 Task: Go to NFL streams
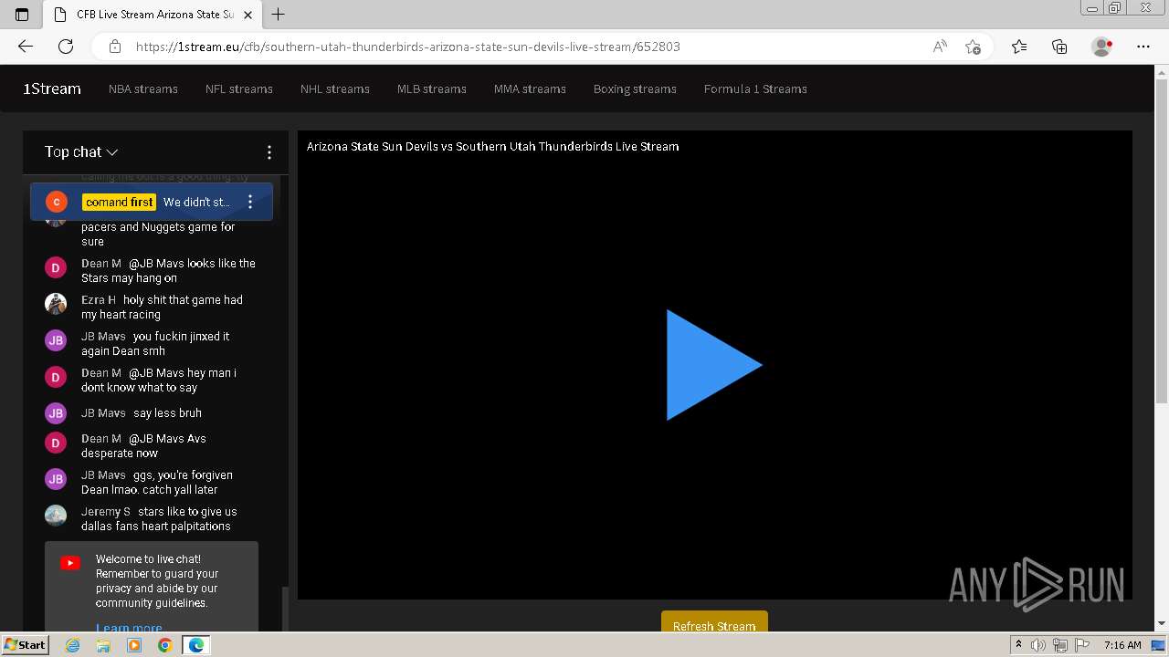[239, 89]
